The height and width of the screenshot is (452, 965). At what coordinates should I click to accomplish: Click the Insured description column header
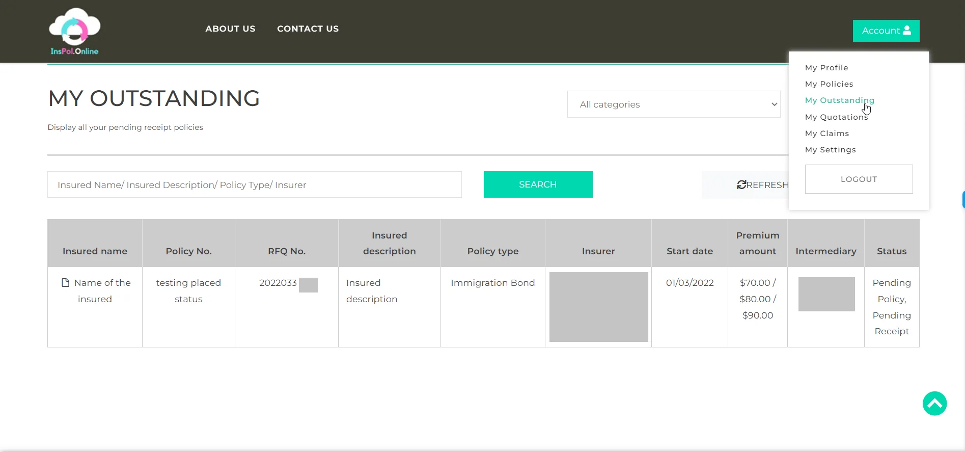point(390,243)
